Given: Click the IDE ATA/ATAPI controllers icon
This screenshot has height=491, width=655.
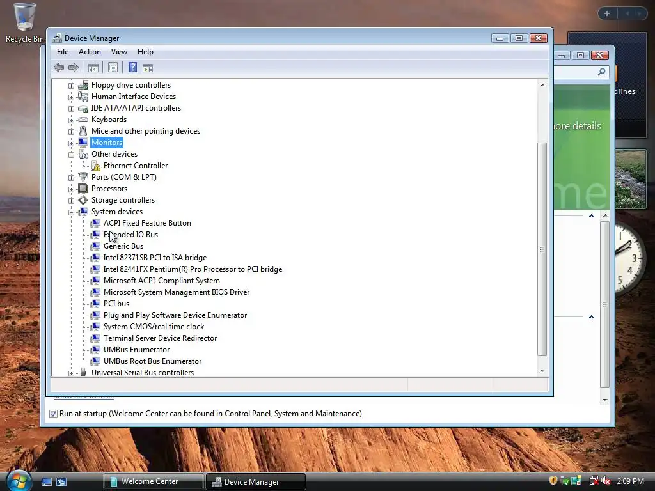Looking at the screenshot, I should coord(83,109).
